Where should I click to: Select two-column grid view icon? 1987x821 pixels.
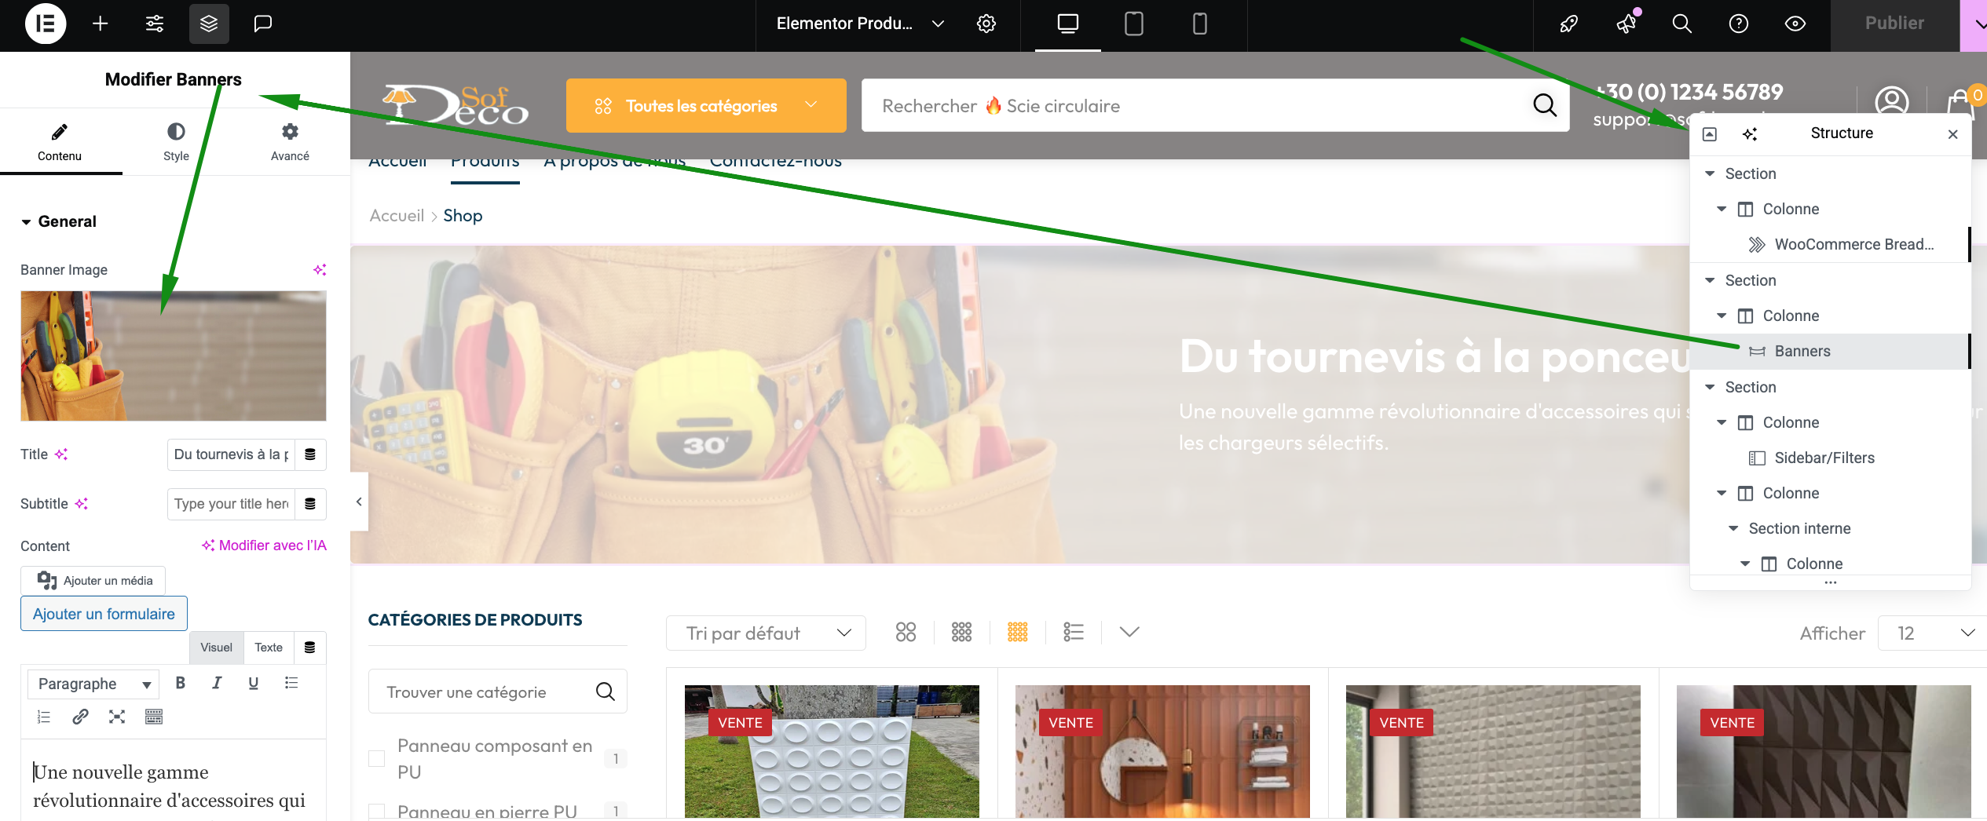coord(906,633)
